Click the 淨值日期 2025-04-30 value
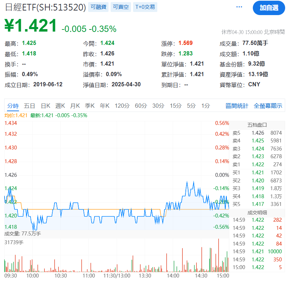The height and width of the screenshot is (281, 289). (126, 85)
